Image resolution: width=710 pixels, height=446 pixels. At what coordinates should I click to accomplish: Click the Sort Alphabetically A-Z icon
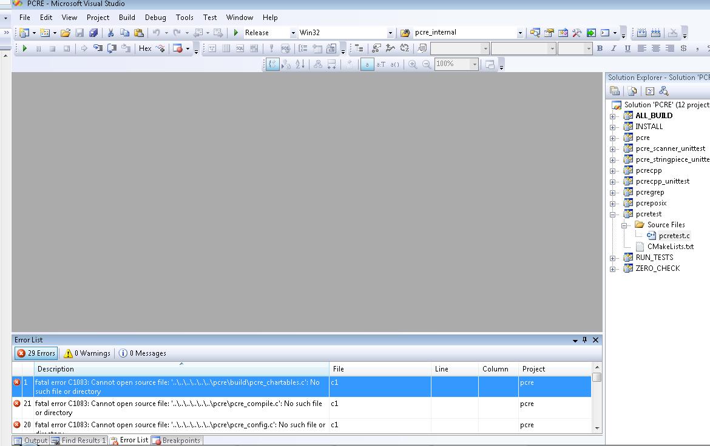300,64
